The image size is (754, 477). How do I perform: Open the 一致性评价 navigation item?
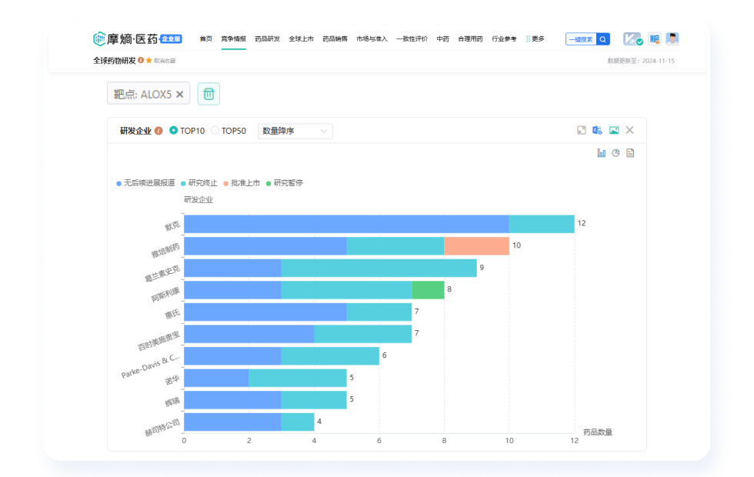coord(412,39)
